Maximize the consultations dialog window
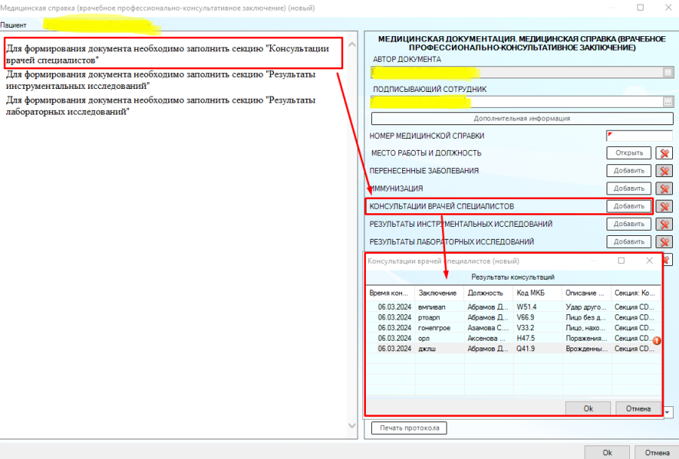This screenshot has height=459, width=679. pos(621,261)
